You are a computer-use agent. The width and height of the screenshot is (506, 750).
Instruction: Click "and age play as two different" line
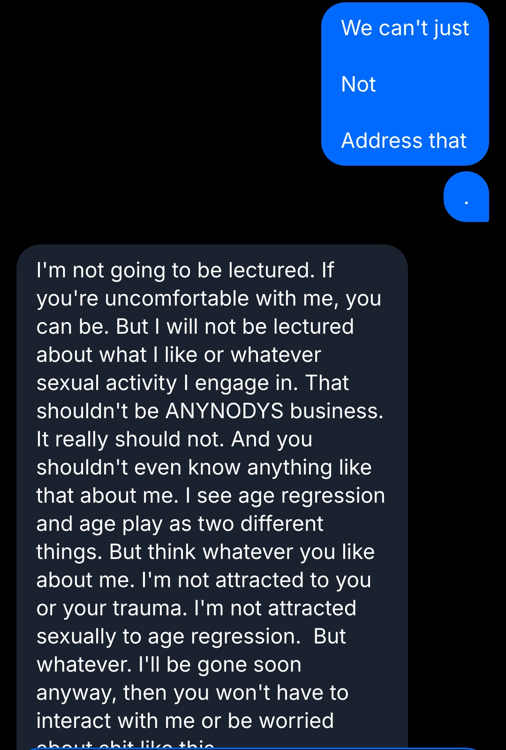180,524
